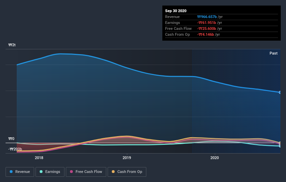Click the Cash From Op row label in tooltip
The height and width of the screenshot is (182, 286).
tap(177, 34)
